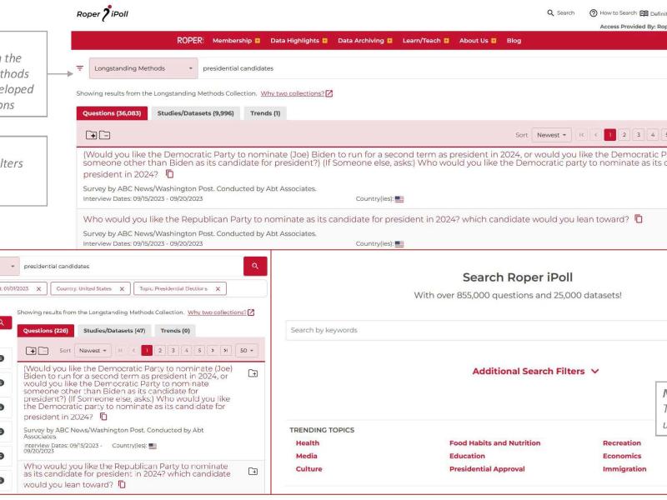Select the Questions (226) tab
Screen dimensions: 667x500
46,330
